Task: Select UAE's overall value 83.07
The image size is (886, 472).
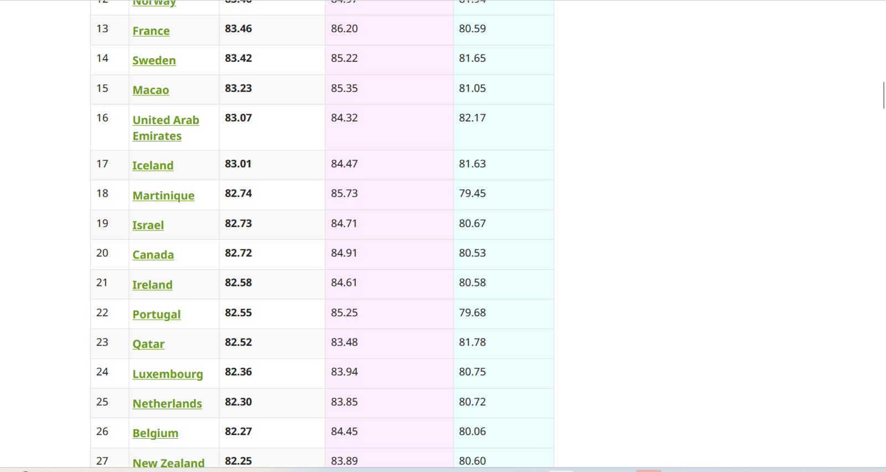Action: 238,118
